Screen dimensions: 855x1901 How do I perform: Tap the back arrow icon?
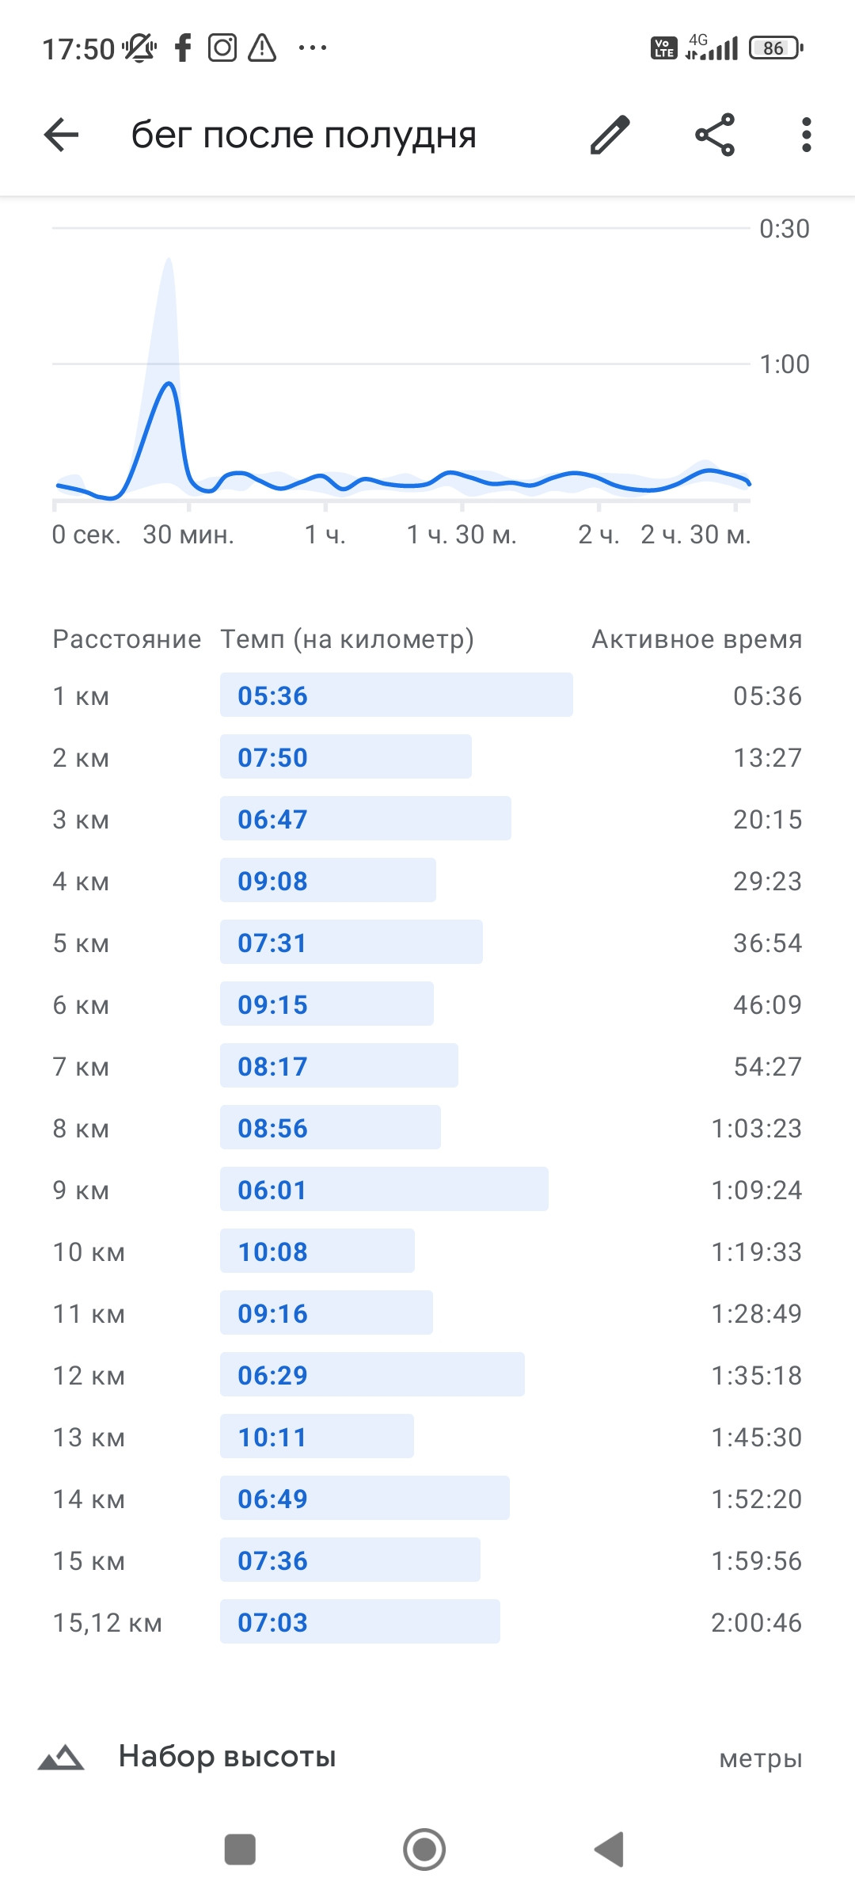click(61, 135)
